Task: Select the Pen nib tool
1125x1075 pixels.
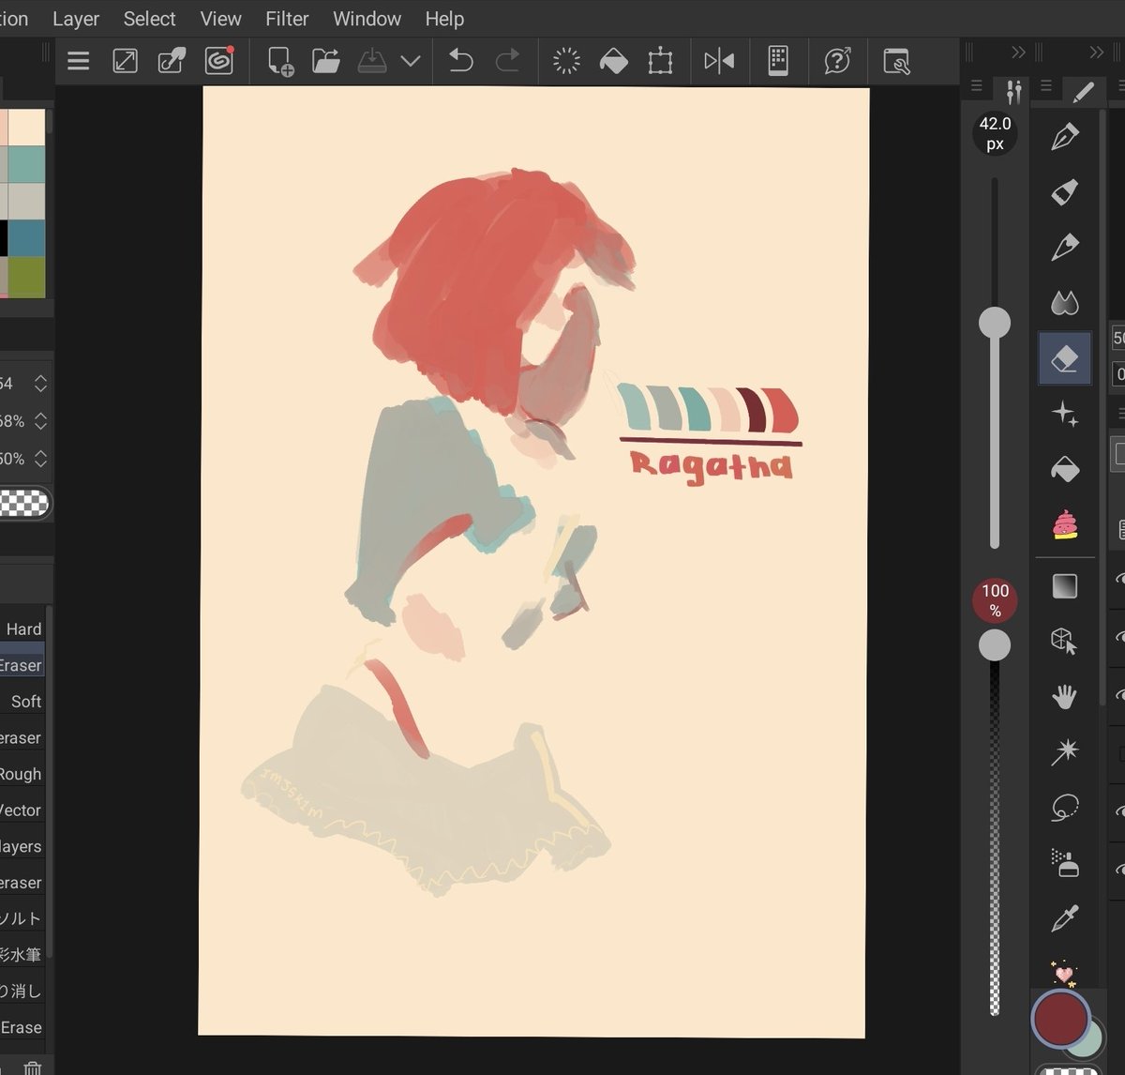Action: [1065, 137]
